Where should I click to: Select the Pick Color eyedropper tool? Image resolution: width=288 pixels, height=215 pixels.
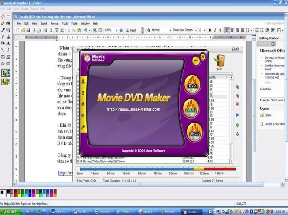click(3, 30)
